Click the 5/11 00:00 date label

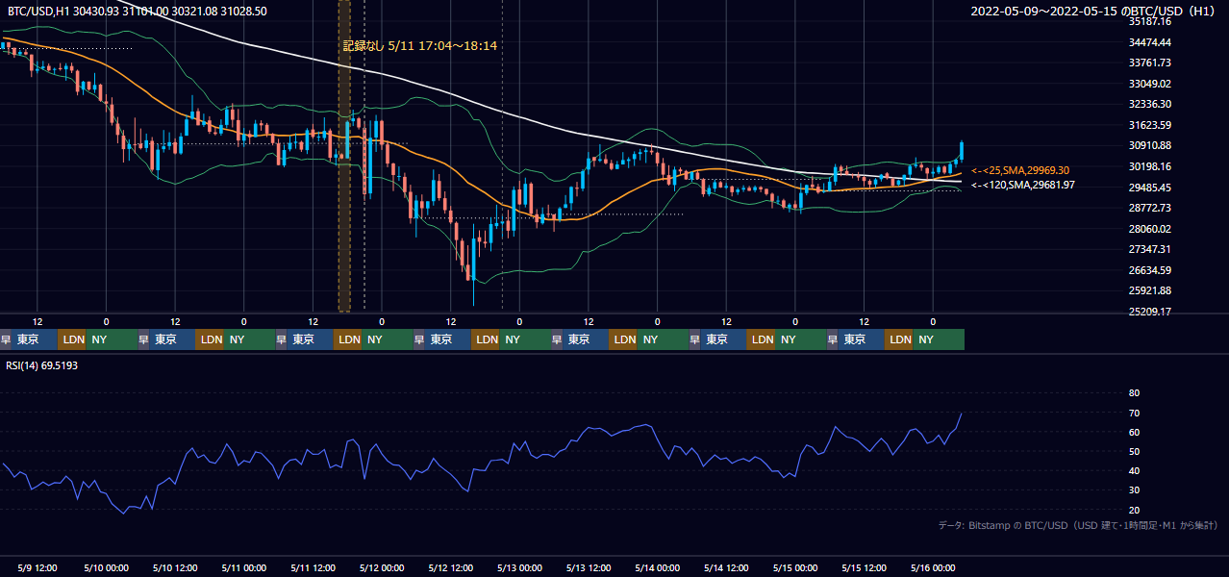(x=243, y=567)
